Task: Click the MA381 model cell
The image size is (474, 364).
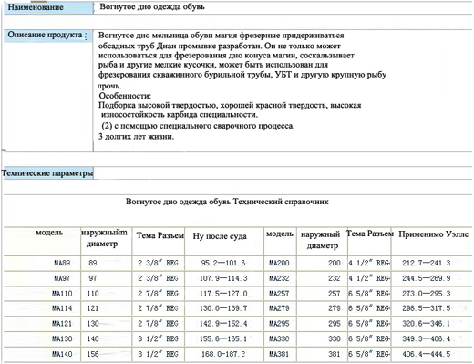Action: point(279,354)
